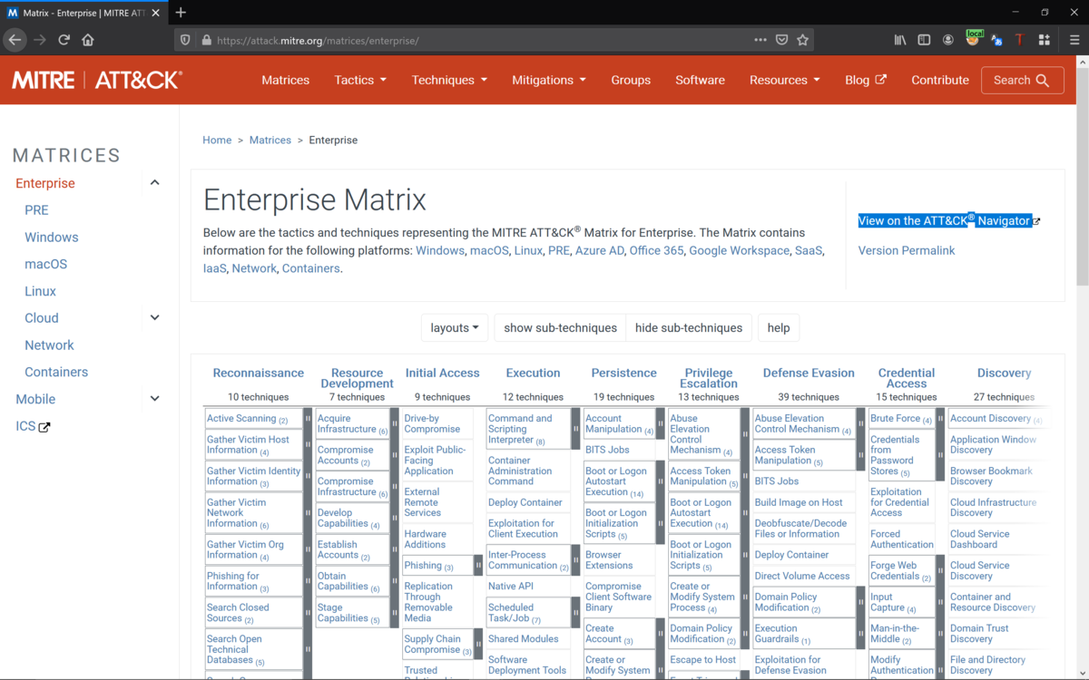Expand the Mobile sidebar chevron
Screen dimensions: 1089x680
pos(154,399)
